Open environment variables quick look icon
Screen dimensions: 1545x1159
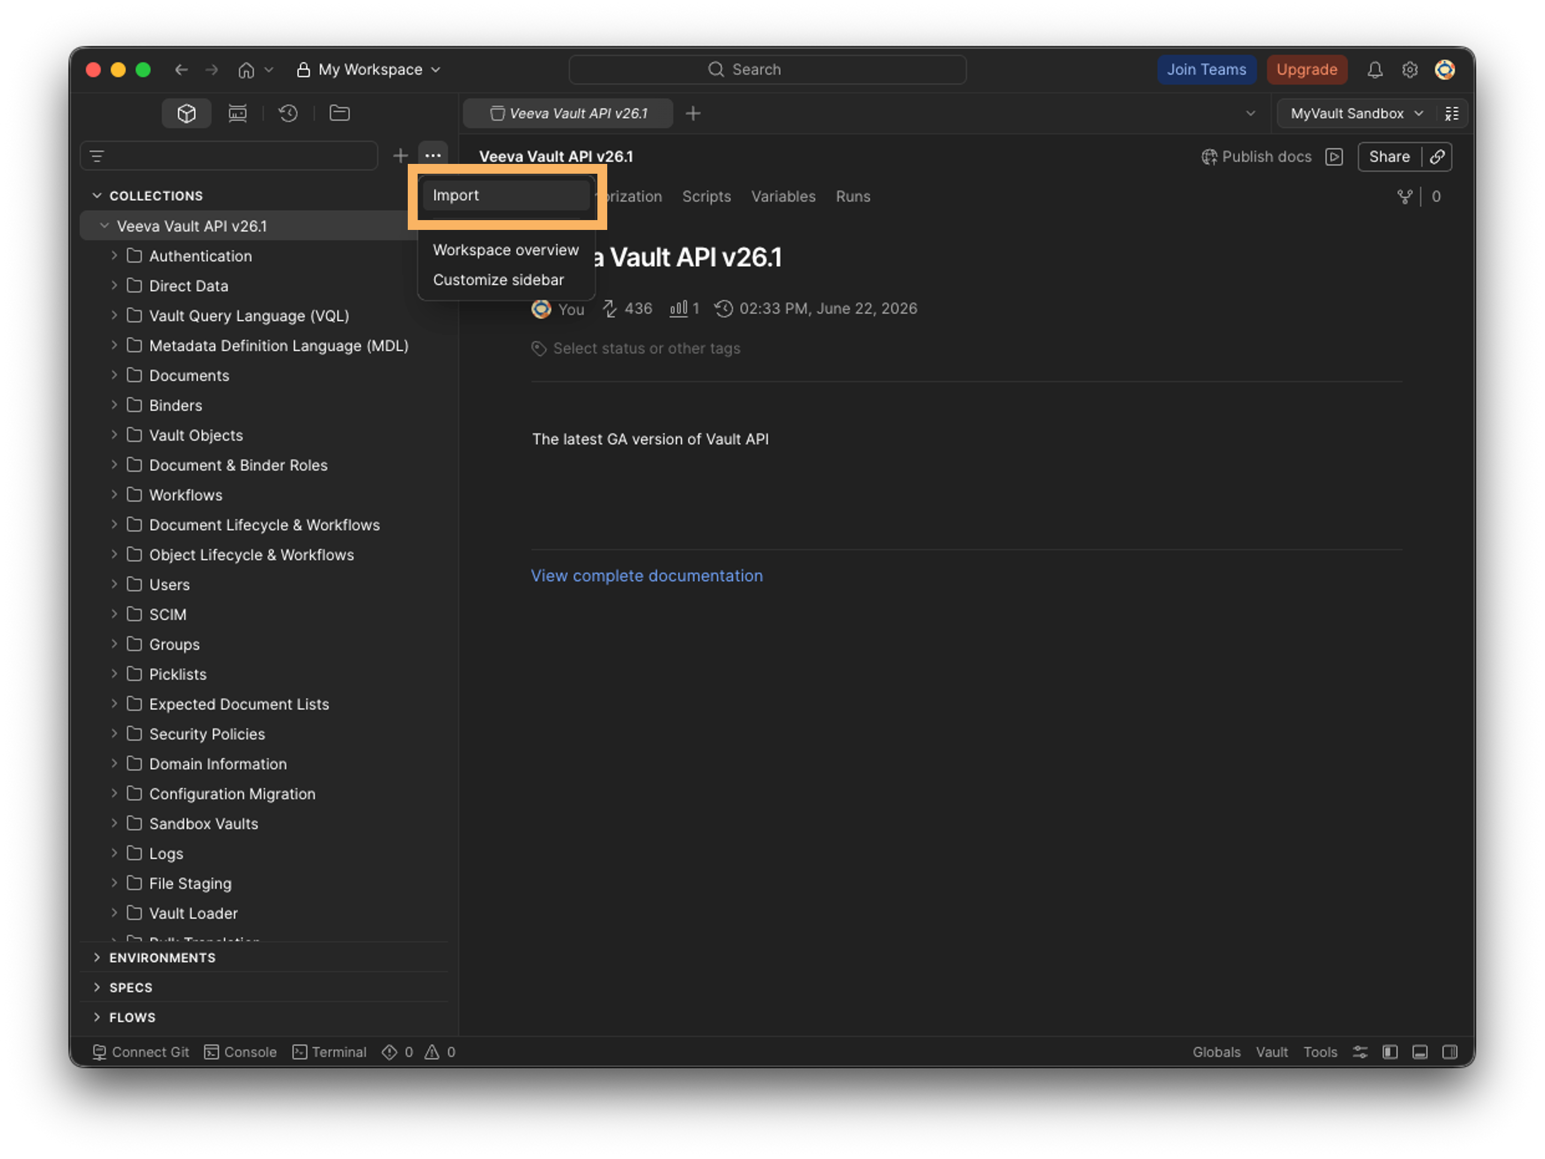[x=1452, y=113]
